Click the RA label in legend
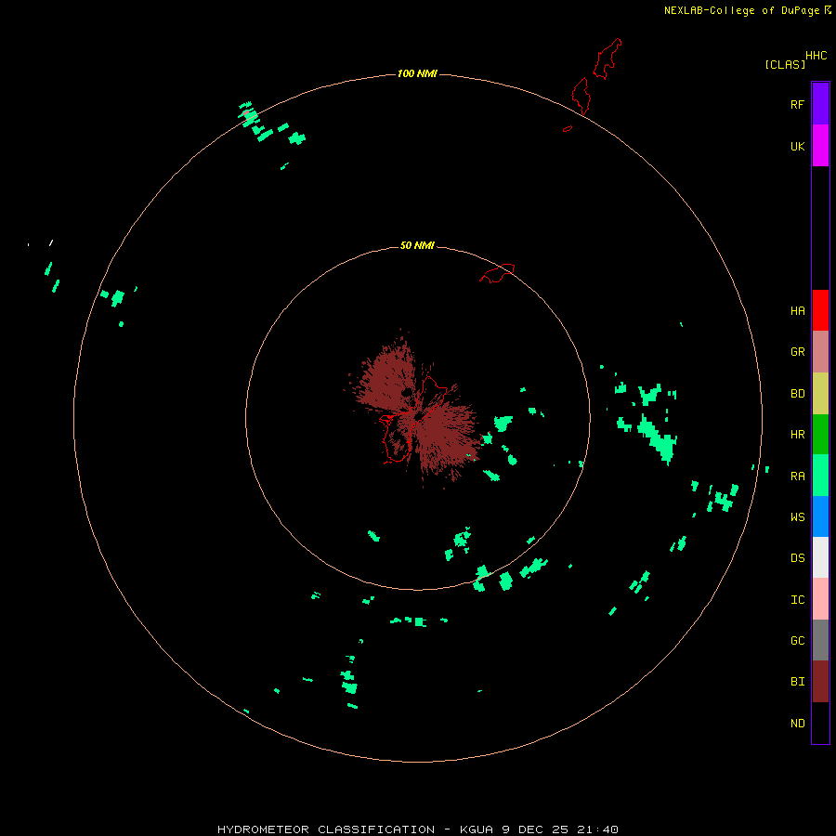836x836 pixels. tap(797, 477)
